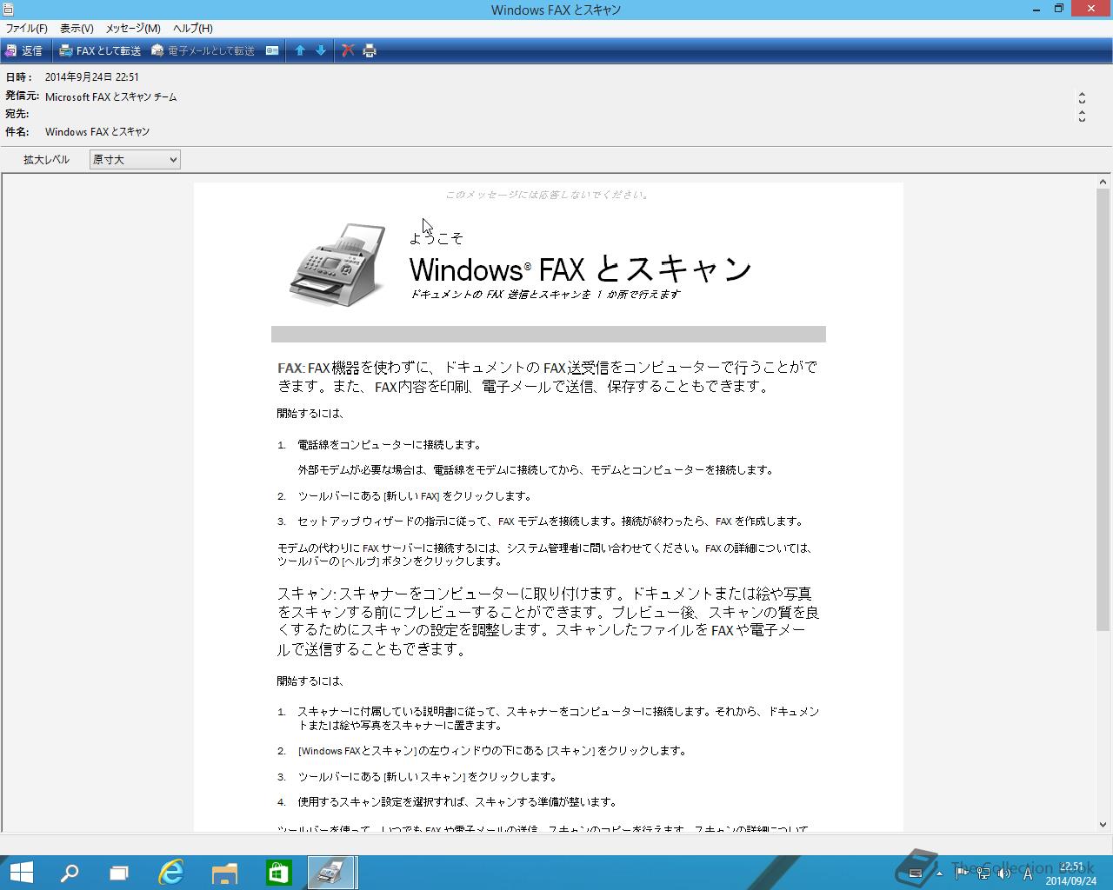Open the 拡大レベル zoom dropdown showing 原寸大
This screenshot has width=1113, height=890.
(x=135, y=159)
